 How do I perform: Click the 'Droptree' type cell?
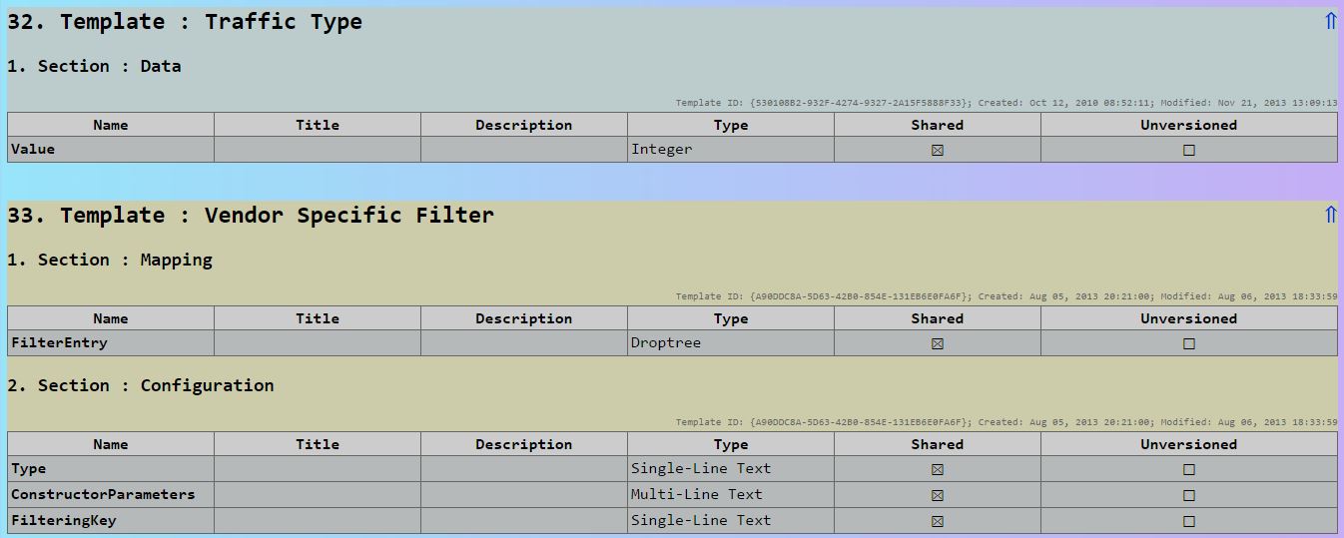coord(731,342)
